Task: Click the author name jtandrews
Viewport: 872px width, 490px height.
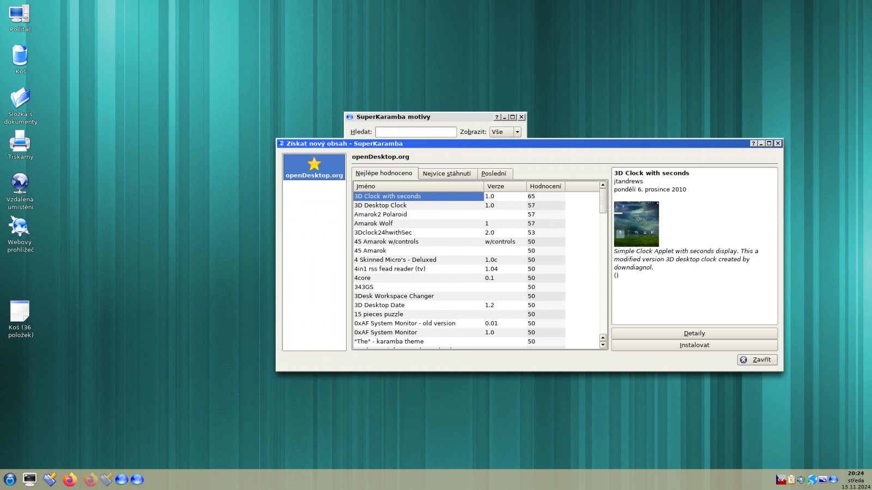Action: [x=628, y=181]
